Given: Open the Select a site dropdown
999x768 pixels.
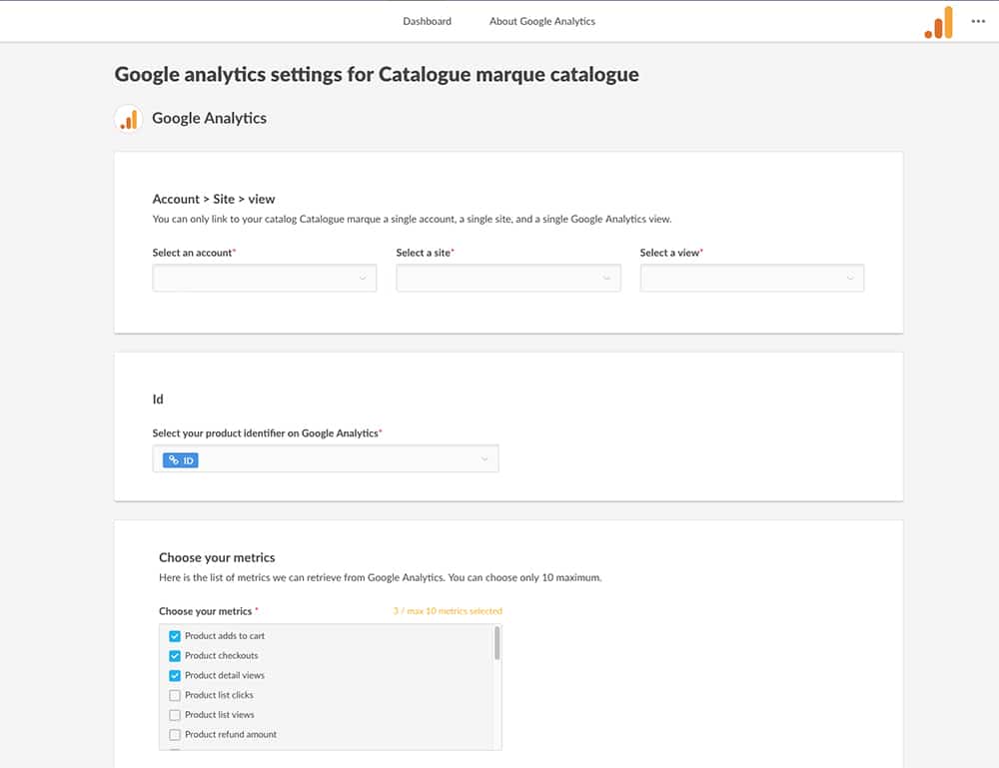Looking at the screenshot, I should pyautogui.click(x=508, y=279).
